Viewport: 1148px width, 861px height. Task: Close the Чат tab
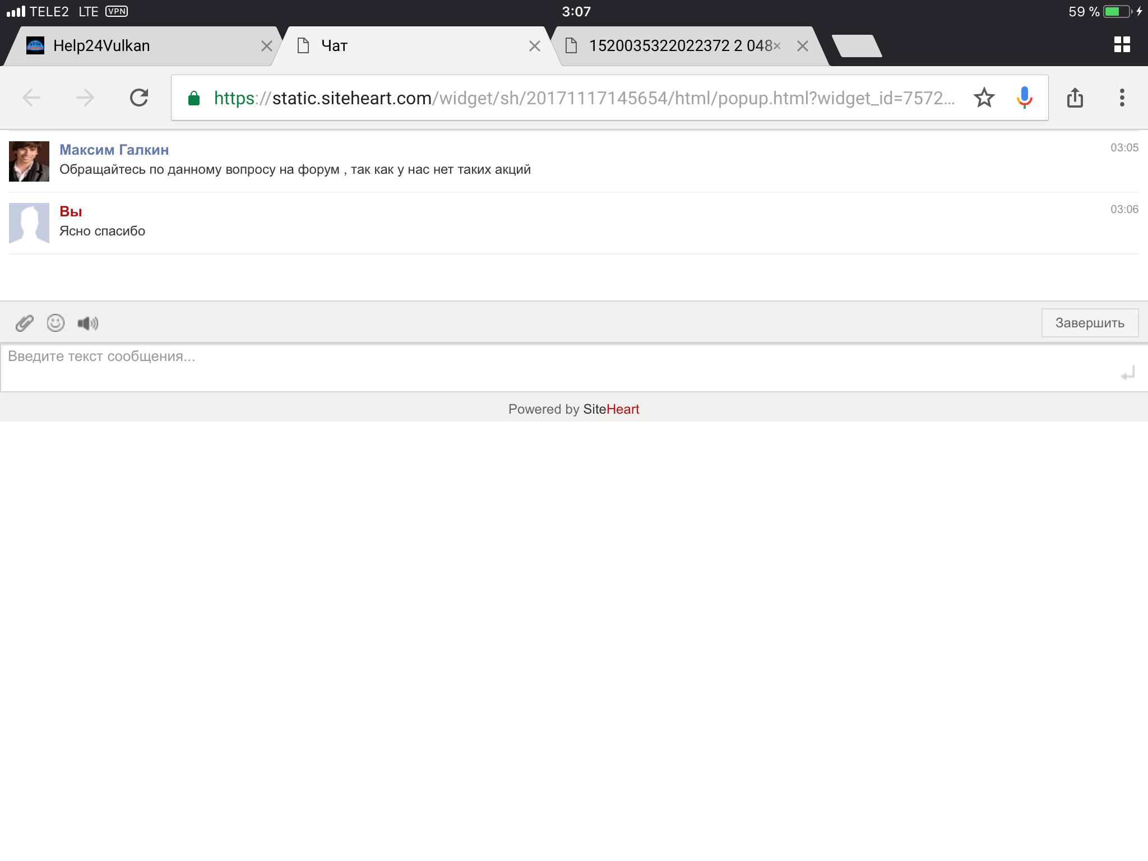click(535, 46)
